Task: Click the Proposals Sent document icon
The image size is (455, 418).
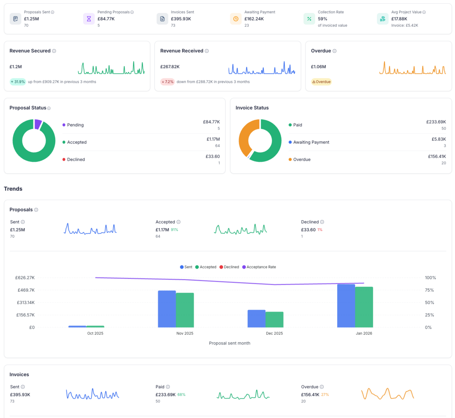Action: (15, 19)
